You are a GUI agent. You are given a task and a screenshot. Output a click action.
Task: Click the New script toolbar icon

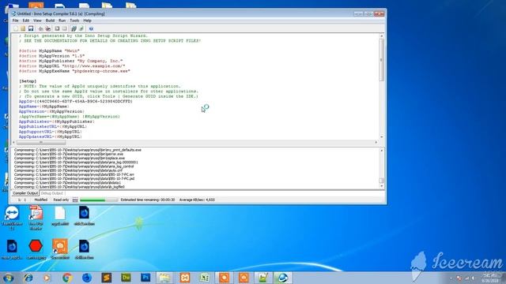coord(16,28)
